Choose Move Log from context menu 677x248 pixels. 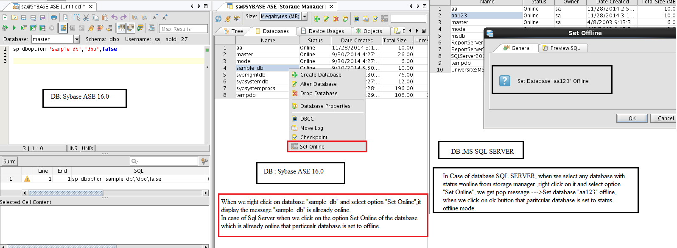click(327, 128)
